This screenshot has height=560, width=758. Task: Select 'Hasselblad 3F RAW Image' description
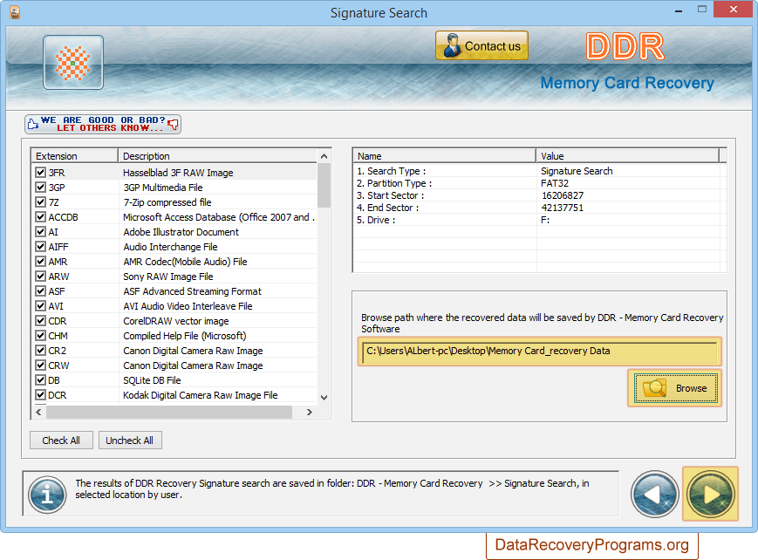click(178, 173)
